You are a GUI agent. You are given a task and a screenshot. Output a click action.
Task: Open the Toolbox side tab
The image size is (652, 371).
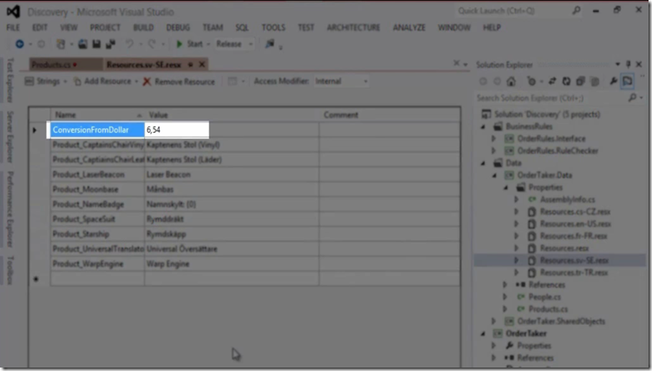coord(10,270)
